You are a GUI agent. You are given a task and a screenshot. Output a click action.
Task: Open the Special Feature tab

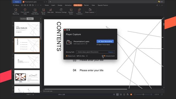(x=103, y=5)
